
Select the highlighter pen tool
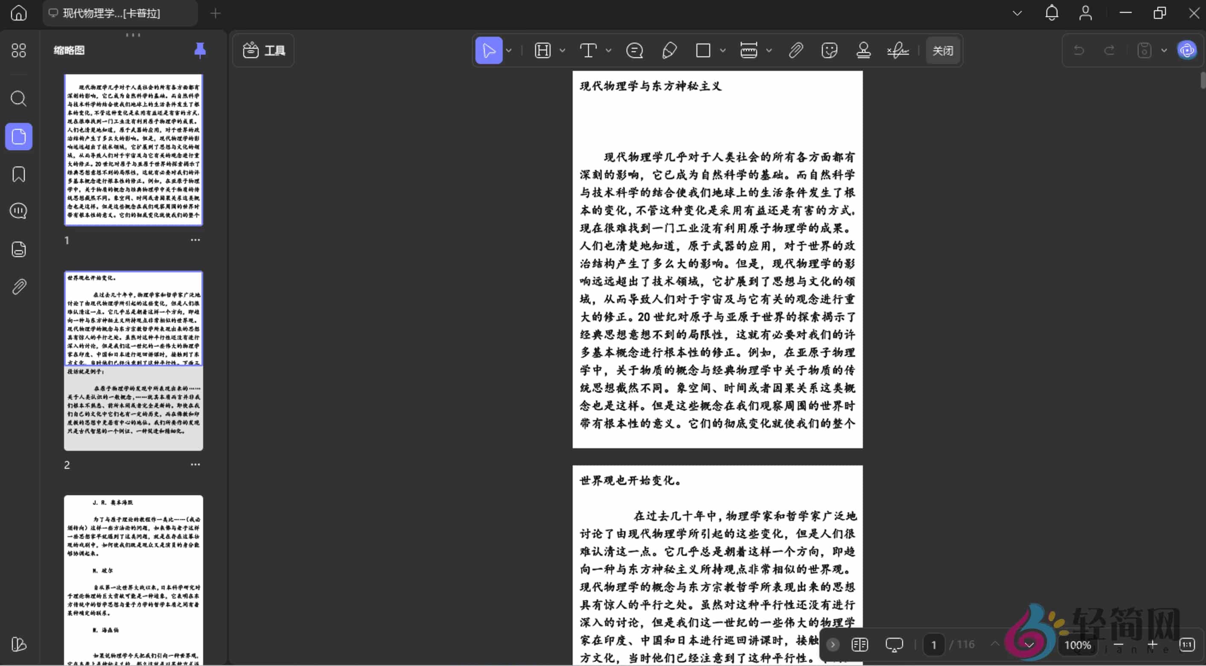click(669, 50)
